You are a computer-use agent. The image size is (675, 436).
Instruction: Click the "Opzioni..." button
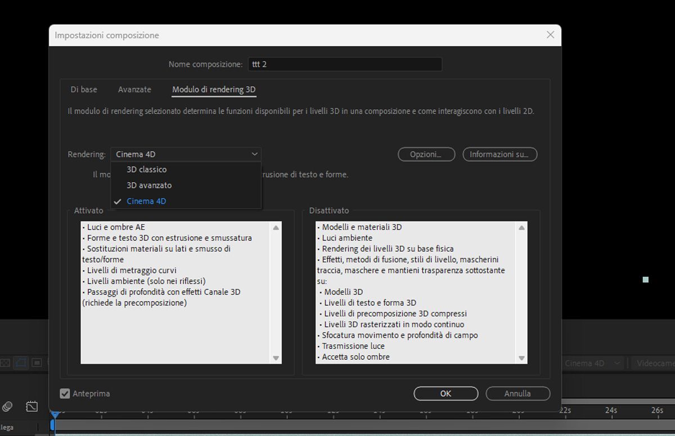pyautogui.click(x=426, y=154)
